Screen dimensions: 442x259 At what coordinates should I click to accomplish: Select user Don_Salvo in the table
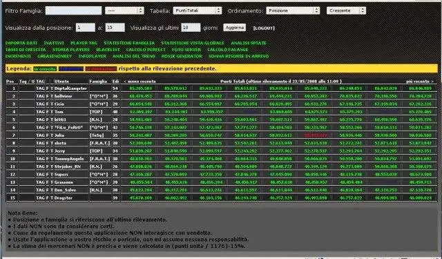pyautogui.click(x=65, y=190)
